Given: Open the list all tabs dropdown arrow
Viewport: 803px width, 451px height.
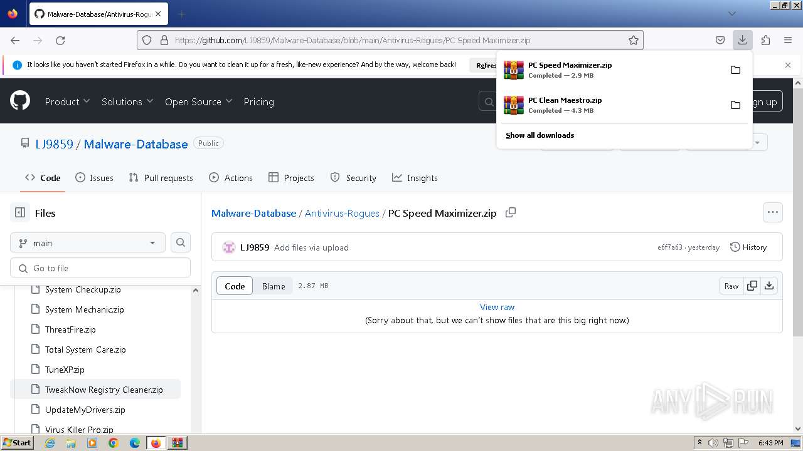Looking at the screenshot, I should pyautogui.click(x=731, y=14).
